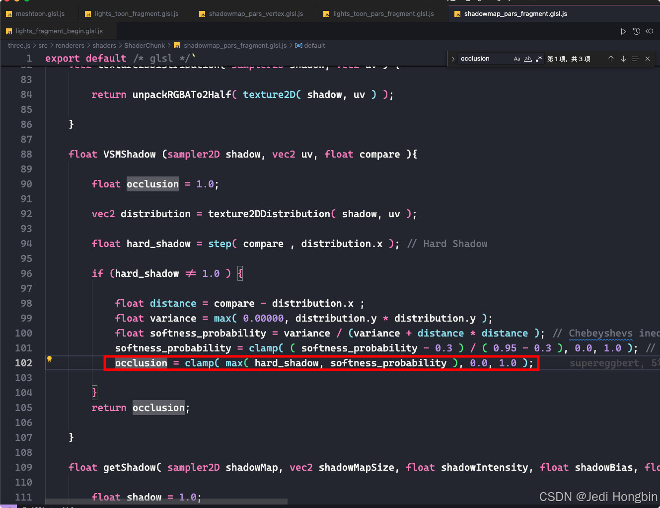Click 'Chebeyshevs' underlined comment word
The height and width of the screenshot is (508, 660).
(601, 333)
